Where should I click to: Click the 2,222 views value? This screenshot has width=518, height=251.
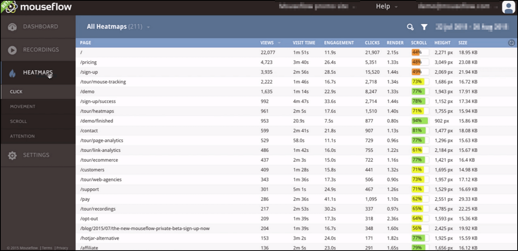[267, 82]
